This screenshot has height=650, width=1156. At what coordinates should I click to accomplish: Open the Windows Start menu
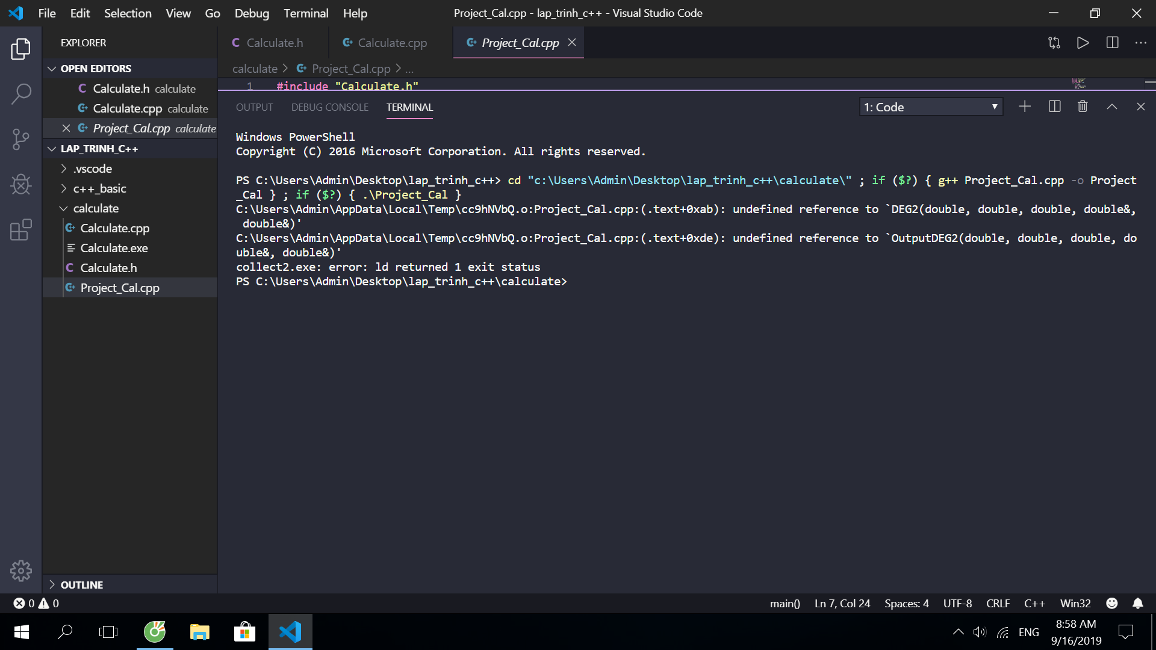[x=22, y=632]
